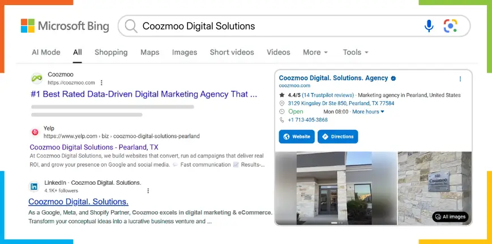Open the Videos tab
The width and height of the screenshot is (492, 244).
279,53
